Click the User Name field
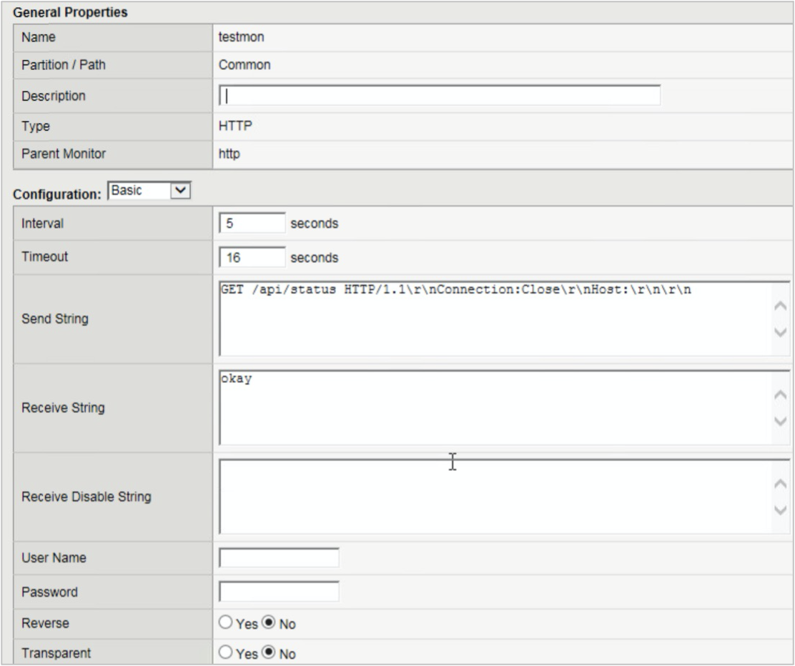Screen dimensions: 795x666 (x=279, y=557)
